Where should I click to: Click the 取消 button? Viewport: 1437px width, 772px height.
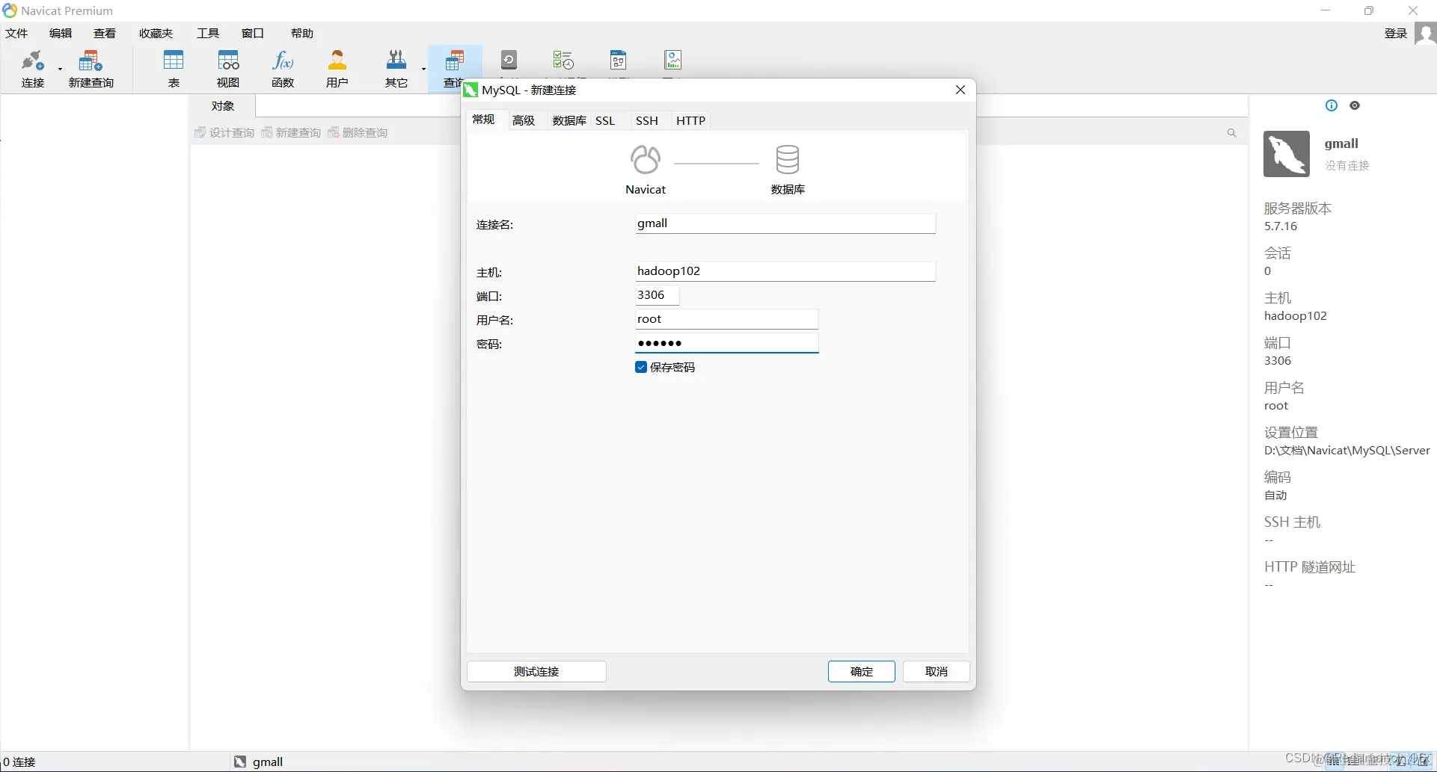(937, 671)
